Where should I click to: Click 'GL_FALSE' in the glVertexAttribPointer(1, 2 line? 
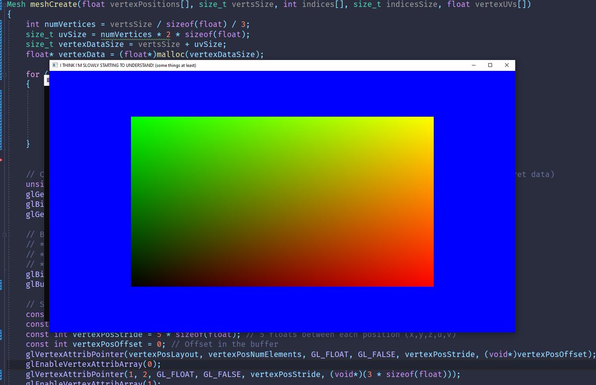(x=223, y=374)
